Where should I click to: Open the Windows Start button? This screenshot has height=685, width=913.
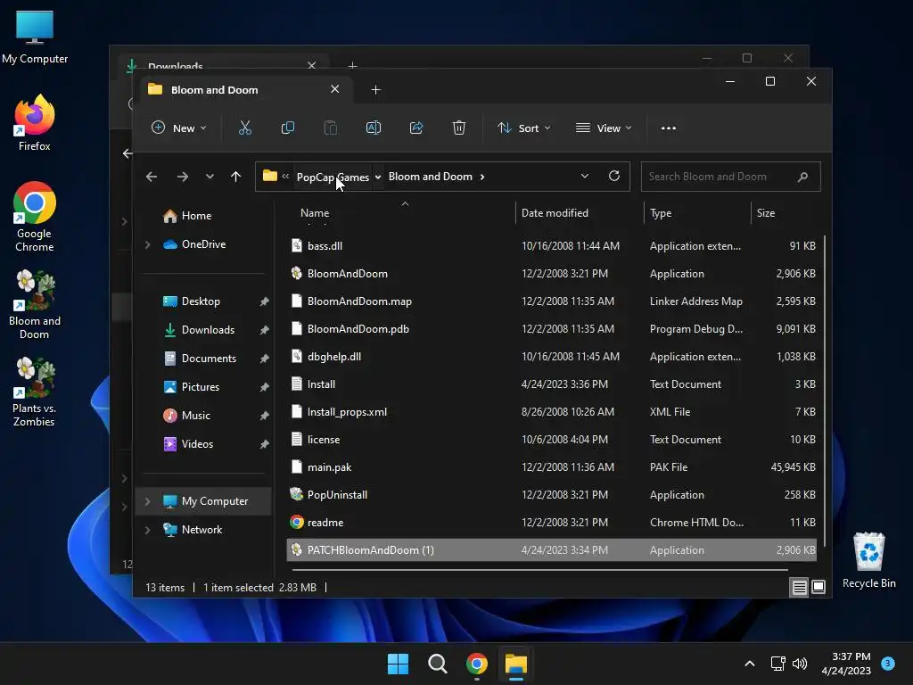(399, 664)
